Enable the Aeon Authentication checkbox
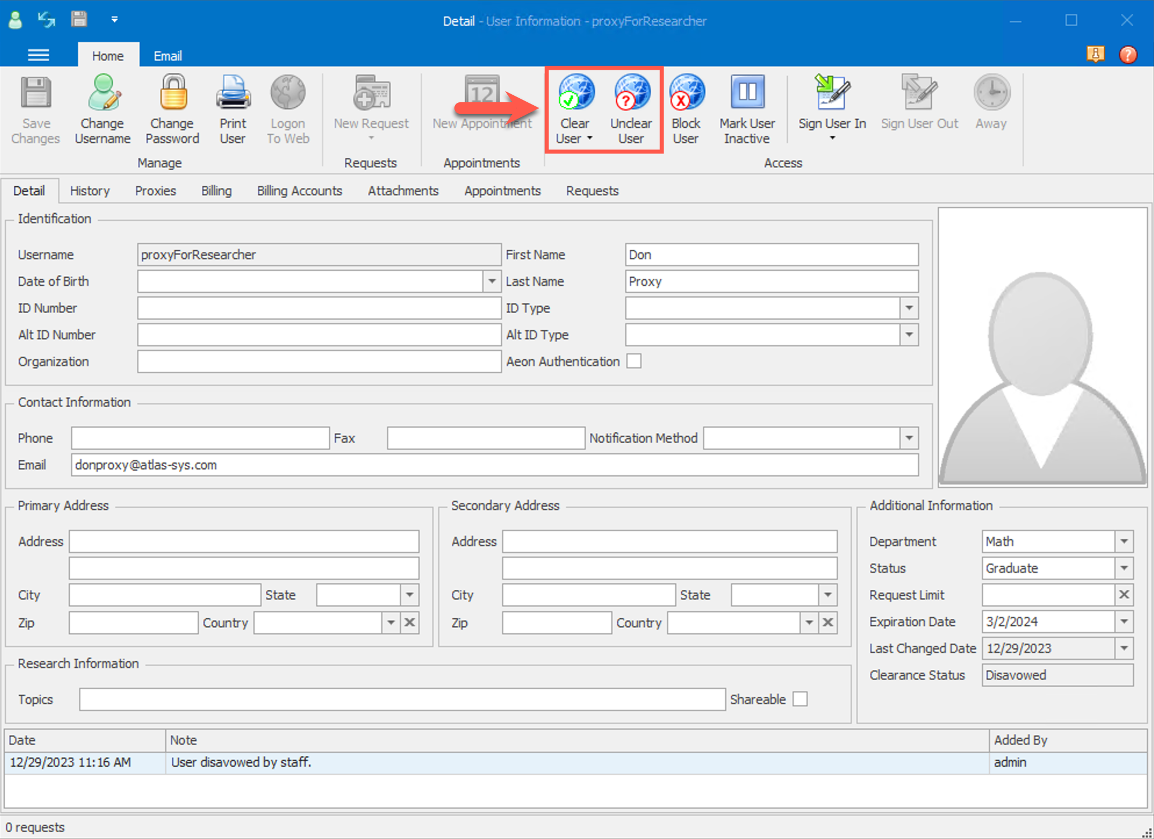 [634, 361]
